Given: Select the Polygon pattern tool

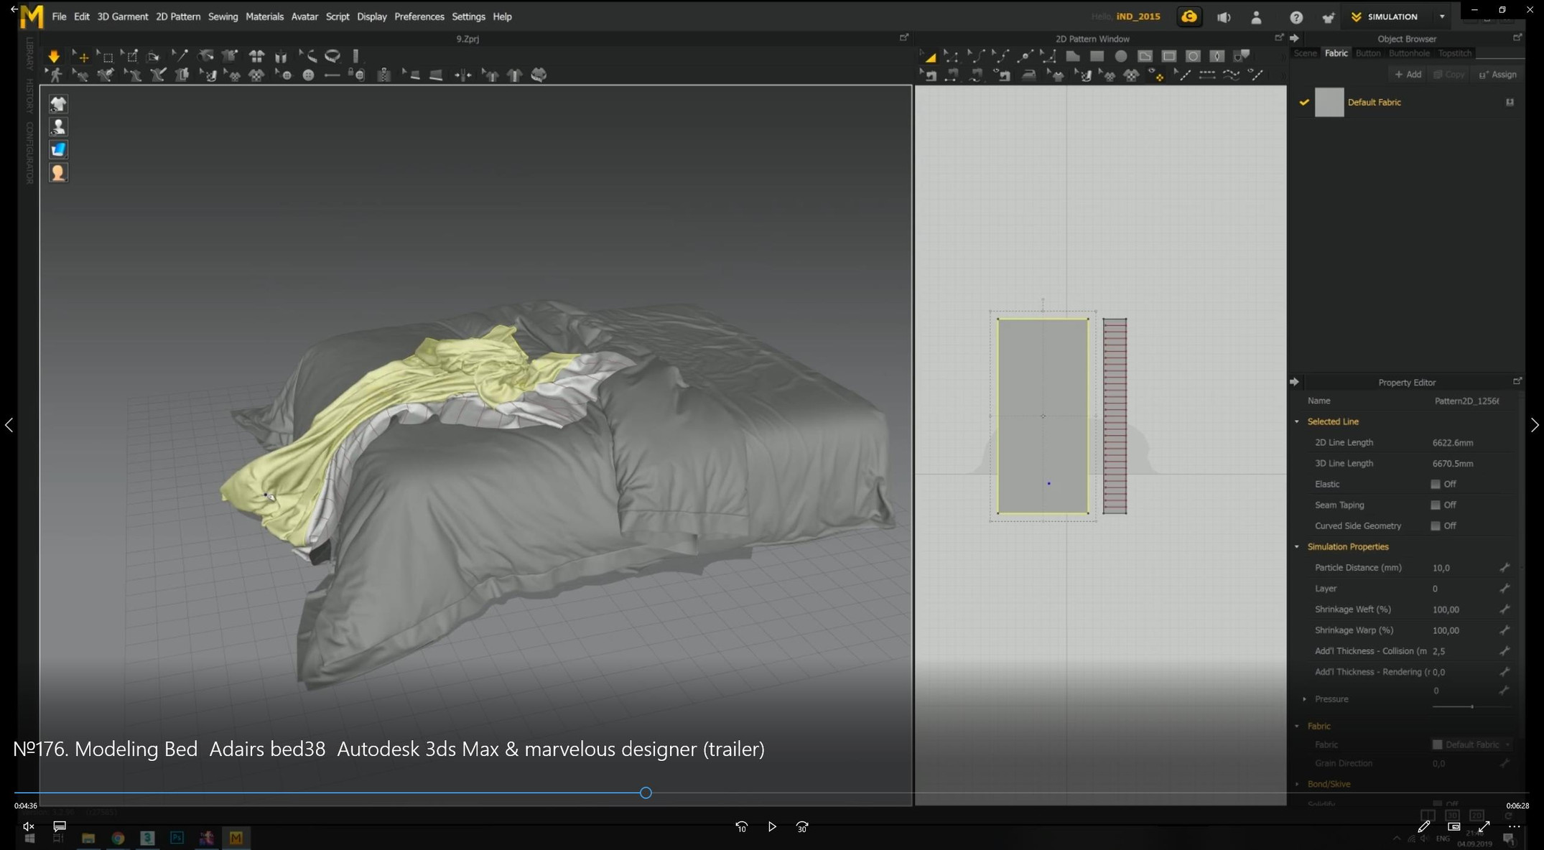Looking at the screenshot, I should [x=1073, y=56].
